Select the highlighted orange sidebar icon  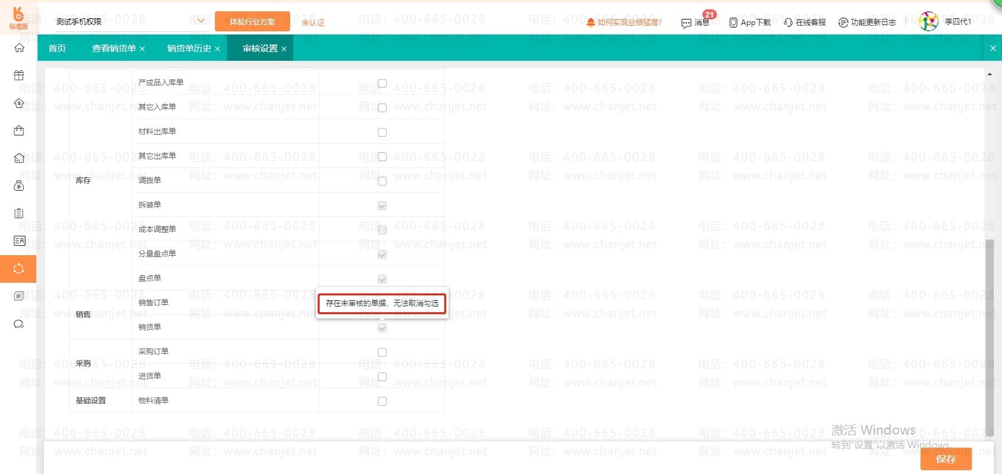18,269
